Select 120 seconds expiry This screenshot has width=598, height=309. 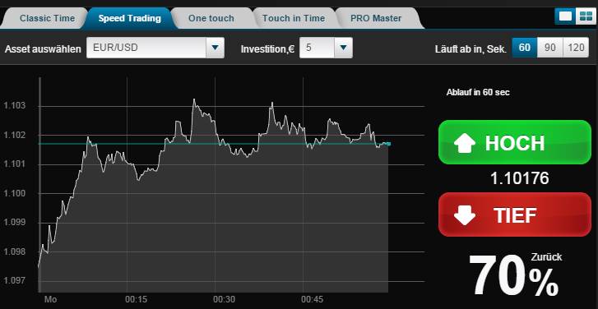coord(576,48)
